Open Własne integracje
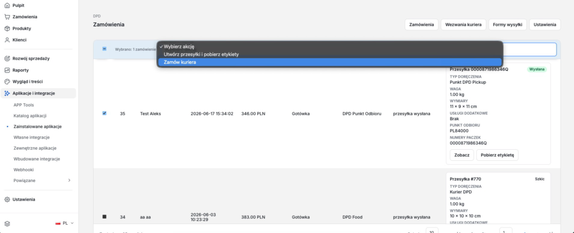Image resolution: width=574 pixels, height=233 pixels. [x=31, y=137]
